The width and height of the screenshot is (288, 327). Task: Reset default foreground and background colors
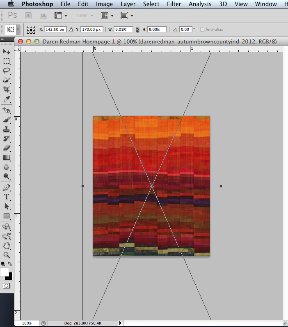(3, 264)
